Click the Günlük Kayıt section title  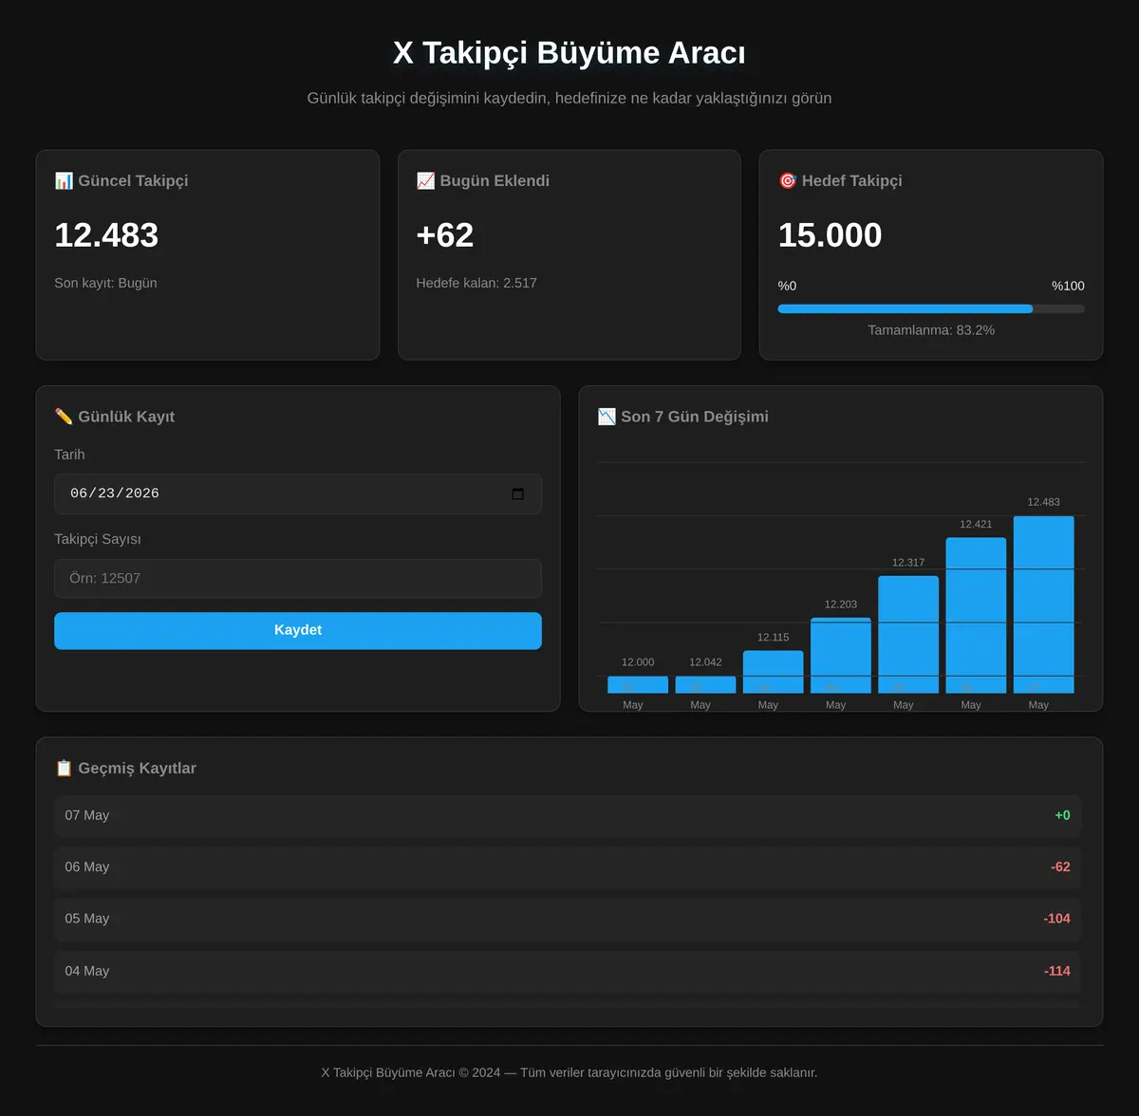pyautogui.click(x=126, y=417)
